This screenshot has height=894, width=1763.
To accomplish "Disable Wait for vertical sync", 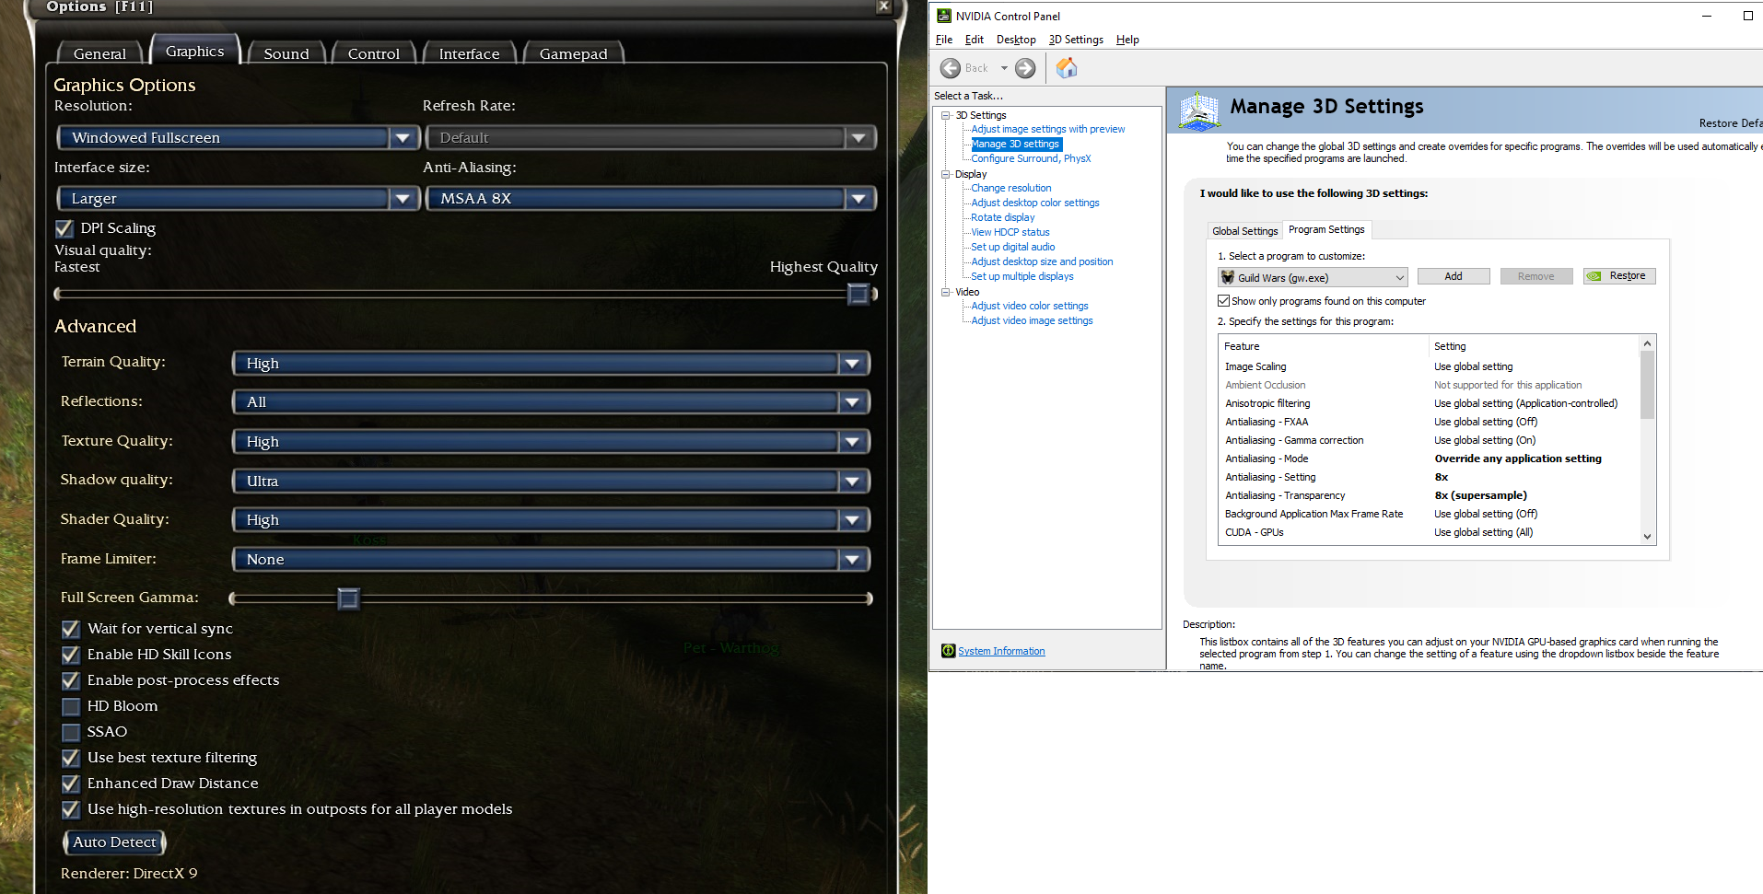I will (x=71, y=629).
